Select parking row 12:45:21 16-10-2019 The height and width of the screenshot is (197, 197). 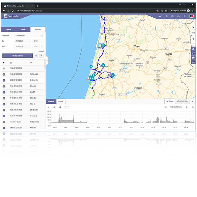tap(23, 110)
